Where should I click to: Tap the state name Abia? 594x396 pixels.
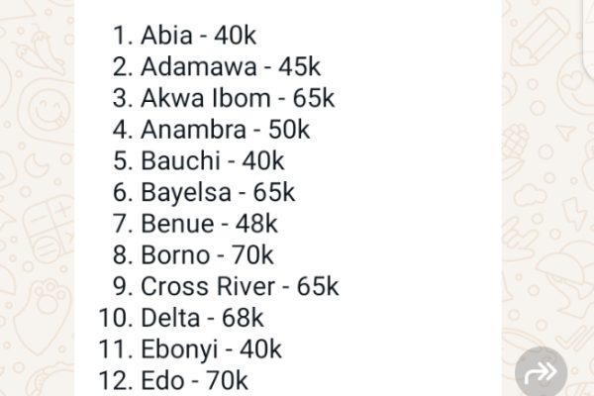coord(166,36)
